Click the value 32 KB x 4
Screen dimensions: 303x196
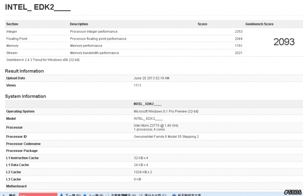141,158
